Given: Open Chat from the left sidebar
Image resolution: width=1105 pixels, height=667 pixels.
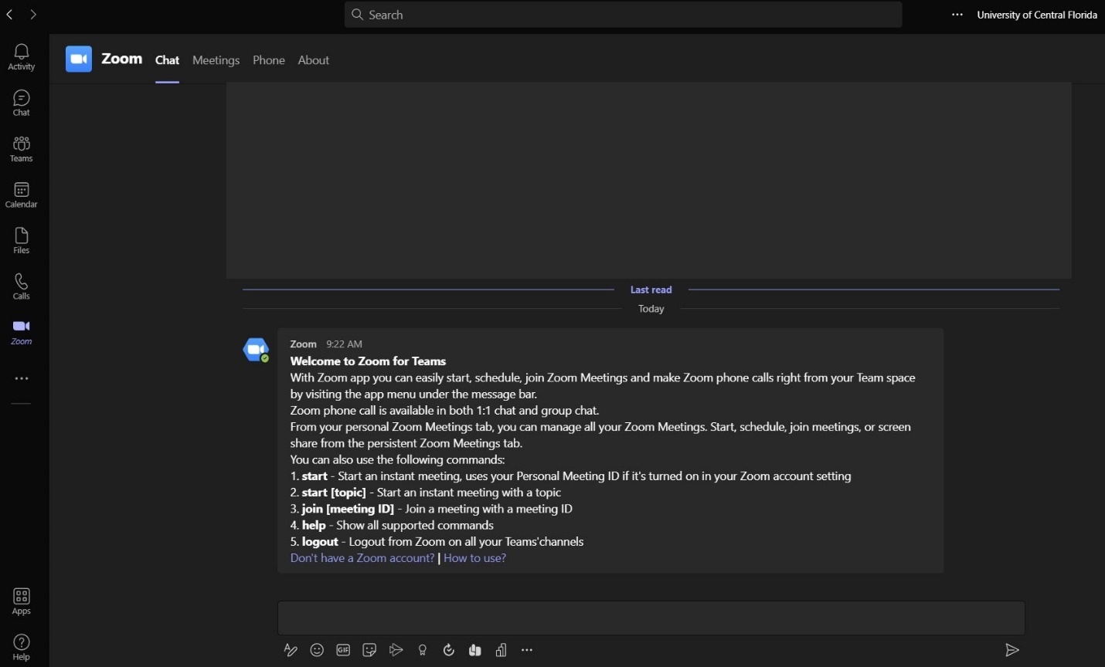Looking at the screenshot, I should (22, 103).
